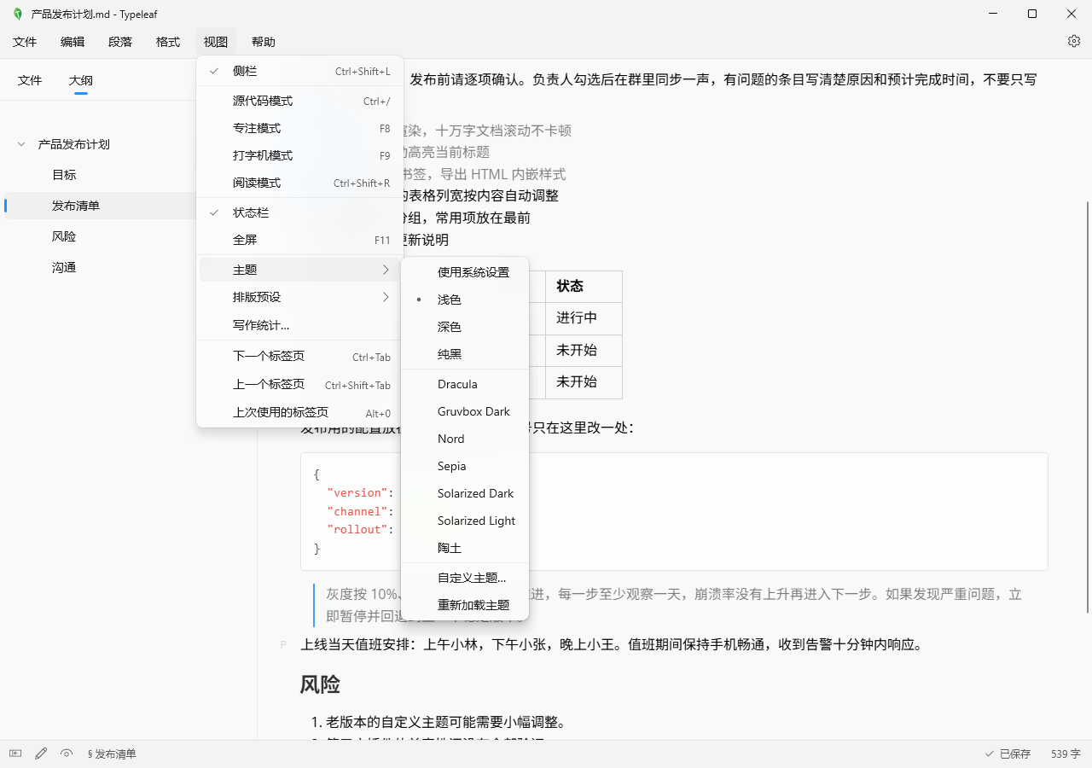Click the Typeleaf app icon in title bar

pyautogui.click(x=17, y=14)
